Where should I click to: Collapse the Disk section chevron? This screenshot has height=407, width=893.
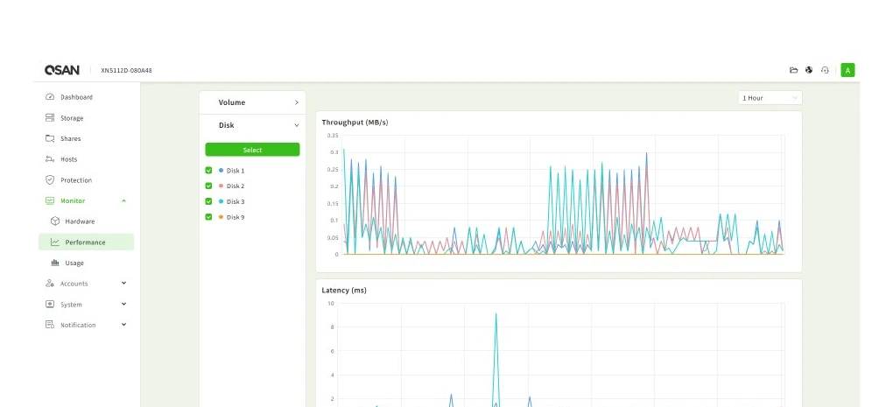297,125
